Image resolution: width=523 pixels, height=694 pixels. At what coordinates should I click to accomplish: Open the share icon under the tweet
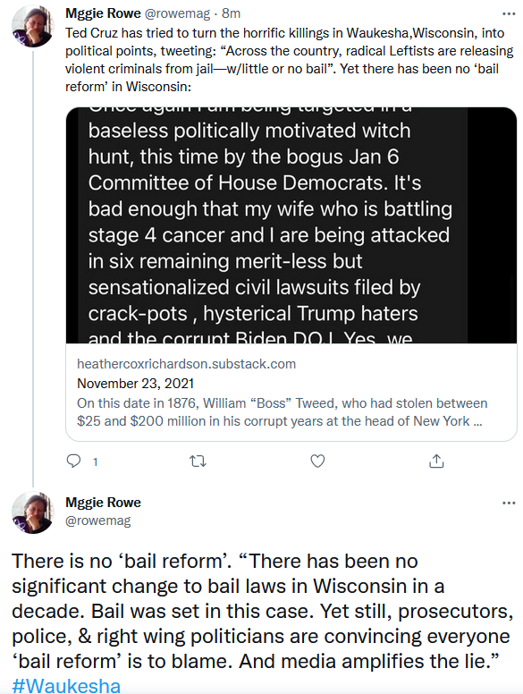tap(436, 461)
